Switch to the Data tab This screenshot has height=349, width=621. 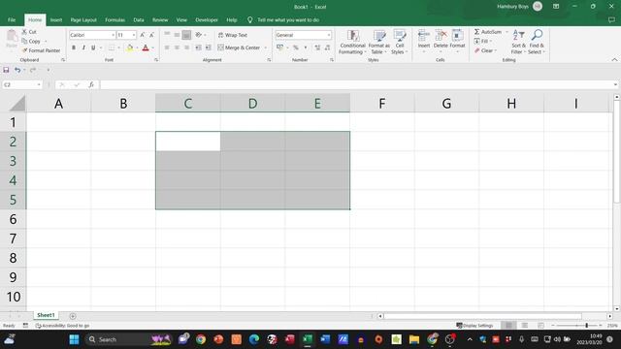[x=139, y=19]
